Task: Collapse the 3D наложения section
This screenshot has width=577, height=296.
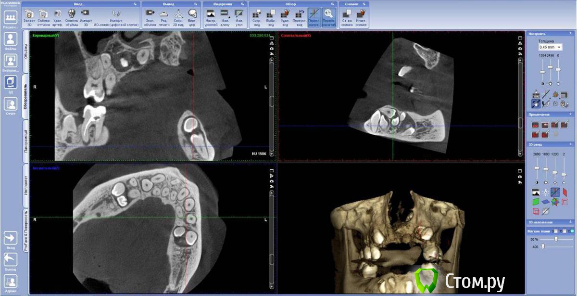Action: pyautogui.click(x=570, y=222)
